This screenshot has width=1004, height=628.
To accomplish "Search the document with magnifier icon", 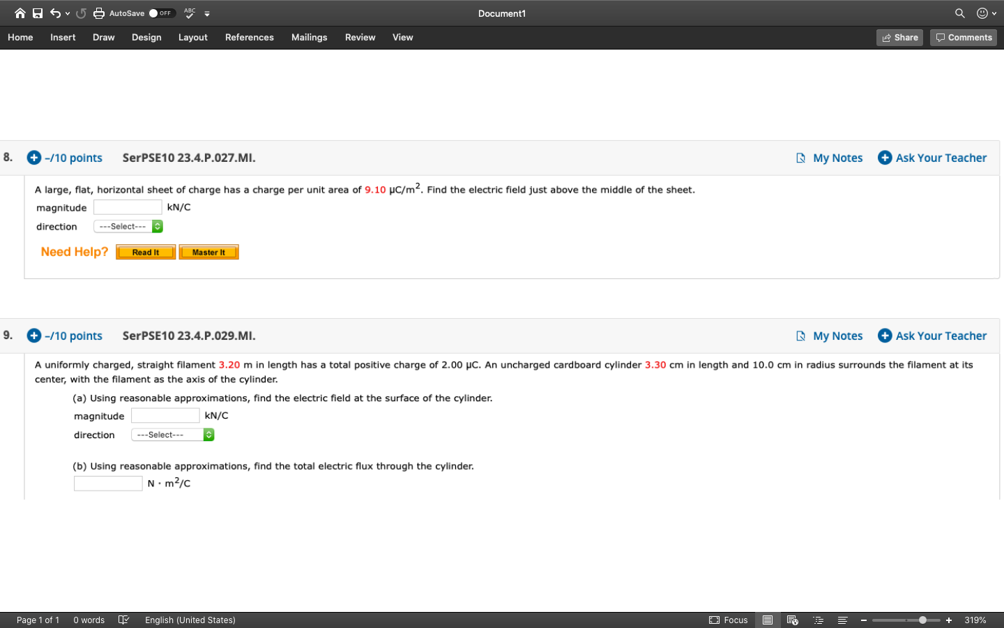I will click(960, 13).
